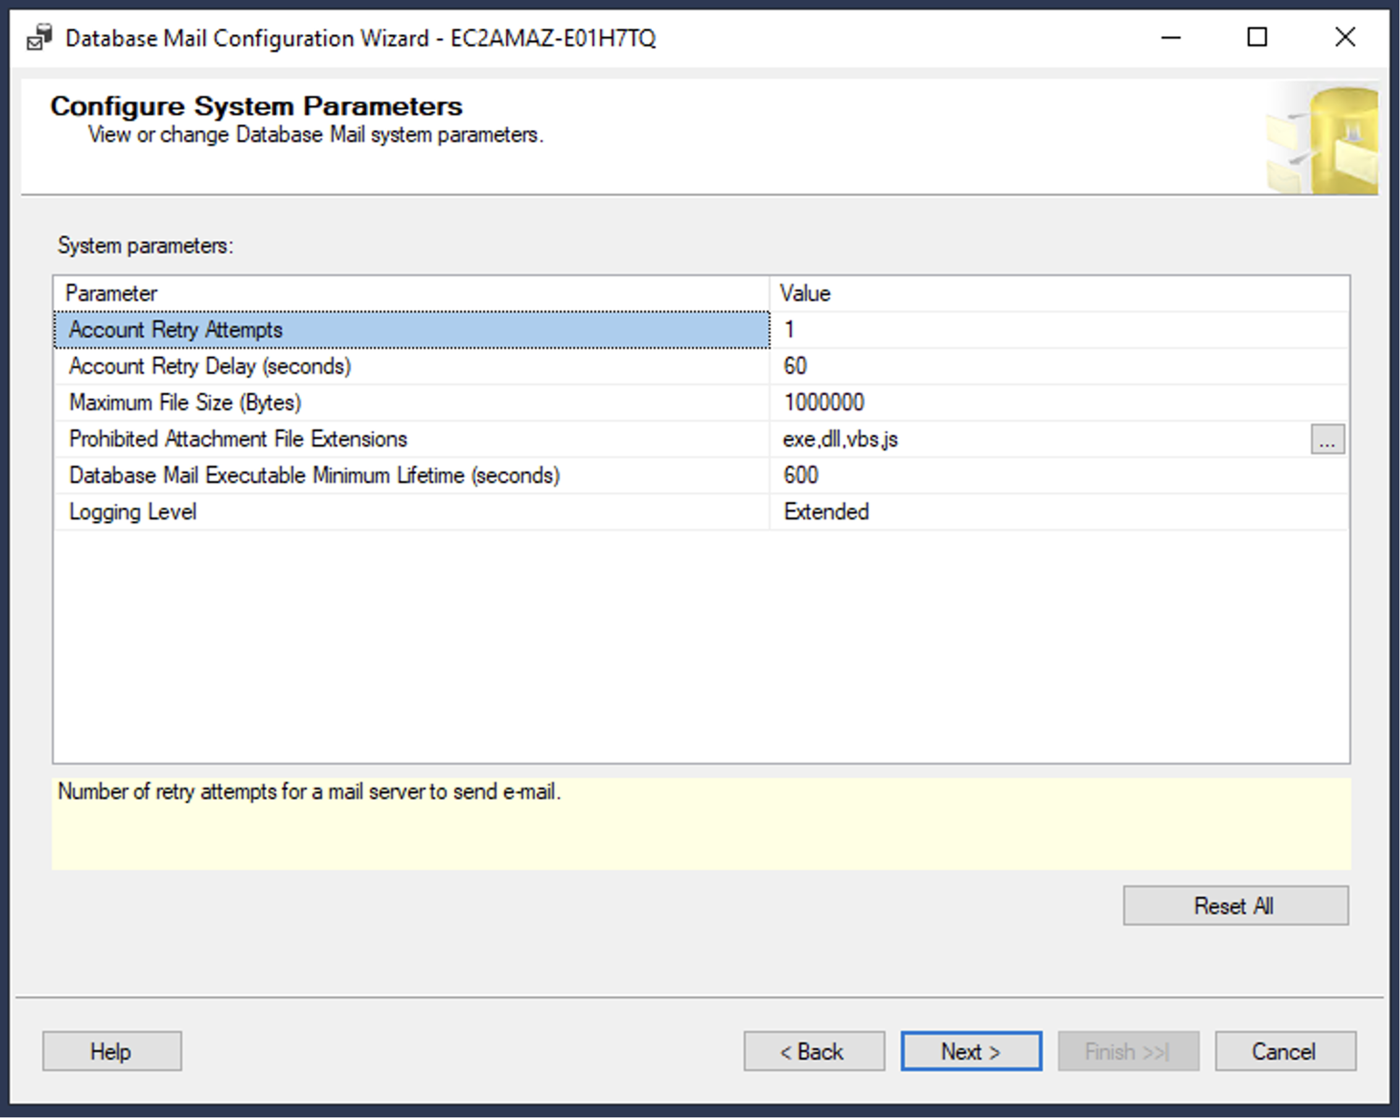Edit the minimum lifetime value 600
This screenshot has height=1118, width=1400.
(1059, 475)
